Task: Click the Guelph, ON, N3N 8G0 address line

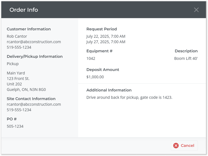Action: coord(26,90)
